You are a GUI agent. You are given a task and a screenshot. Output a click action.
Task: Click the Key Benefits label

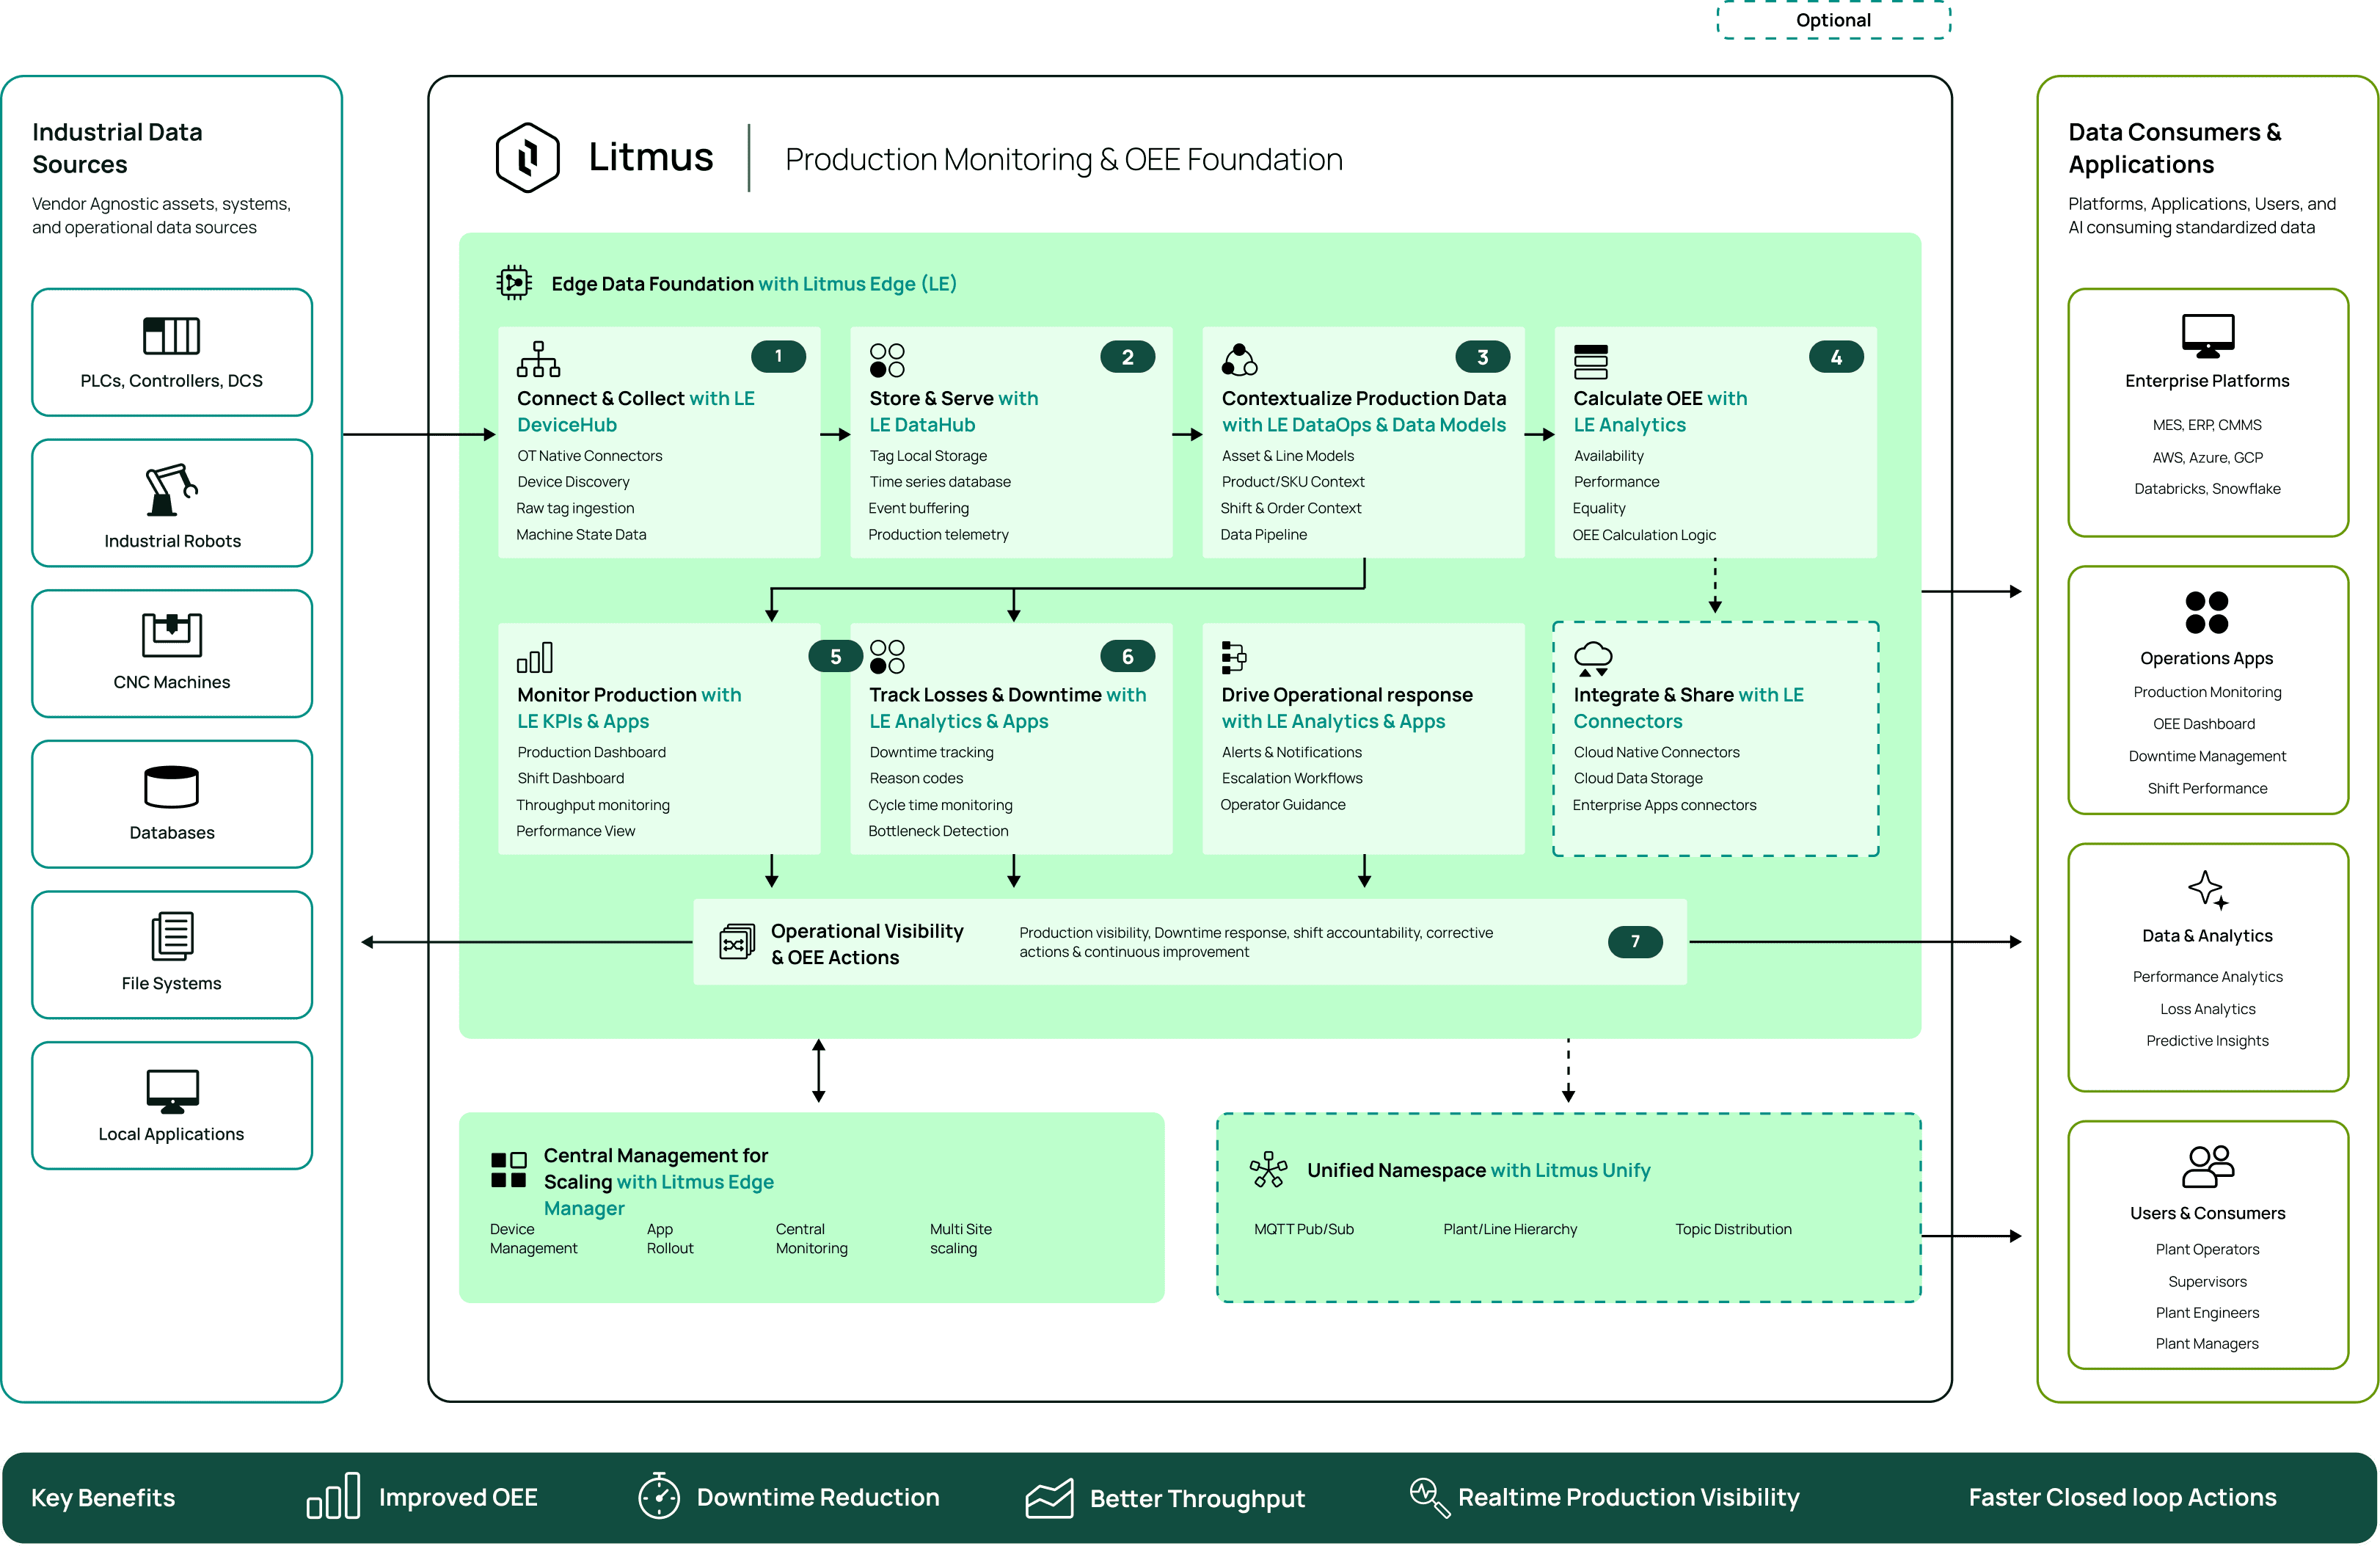(103, 1497)
